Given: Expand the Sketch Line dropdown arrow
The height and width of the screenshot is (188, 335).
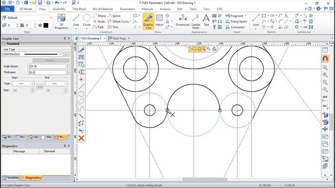Looking at the screenshot, I should (x=255, y=29).
